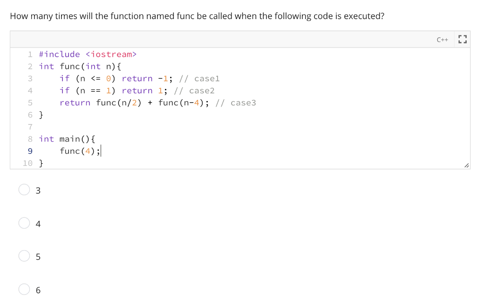Image resolution: width=477 pixels, height=299 pixels.
Task: Click line number 8 beside main function
Action: point(30,139)
